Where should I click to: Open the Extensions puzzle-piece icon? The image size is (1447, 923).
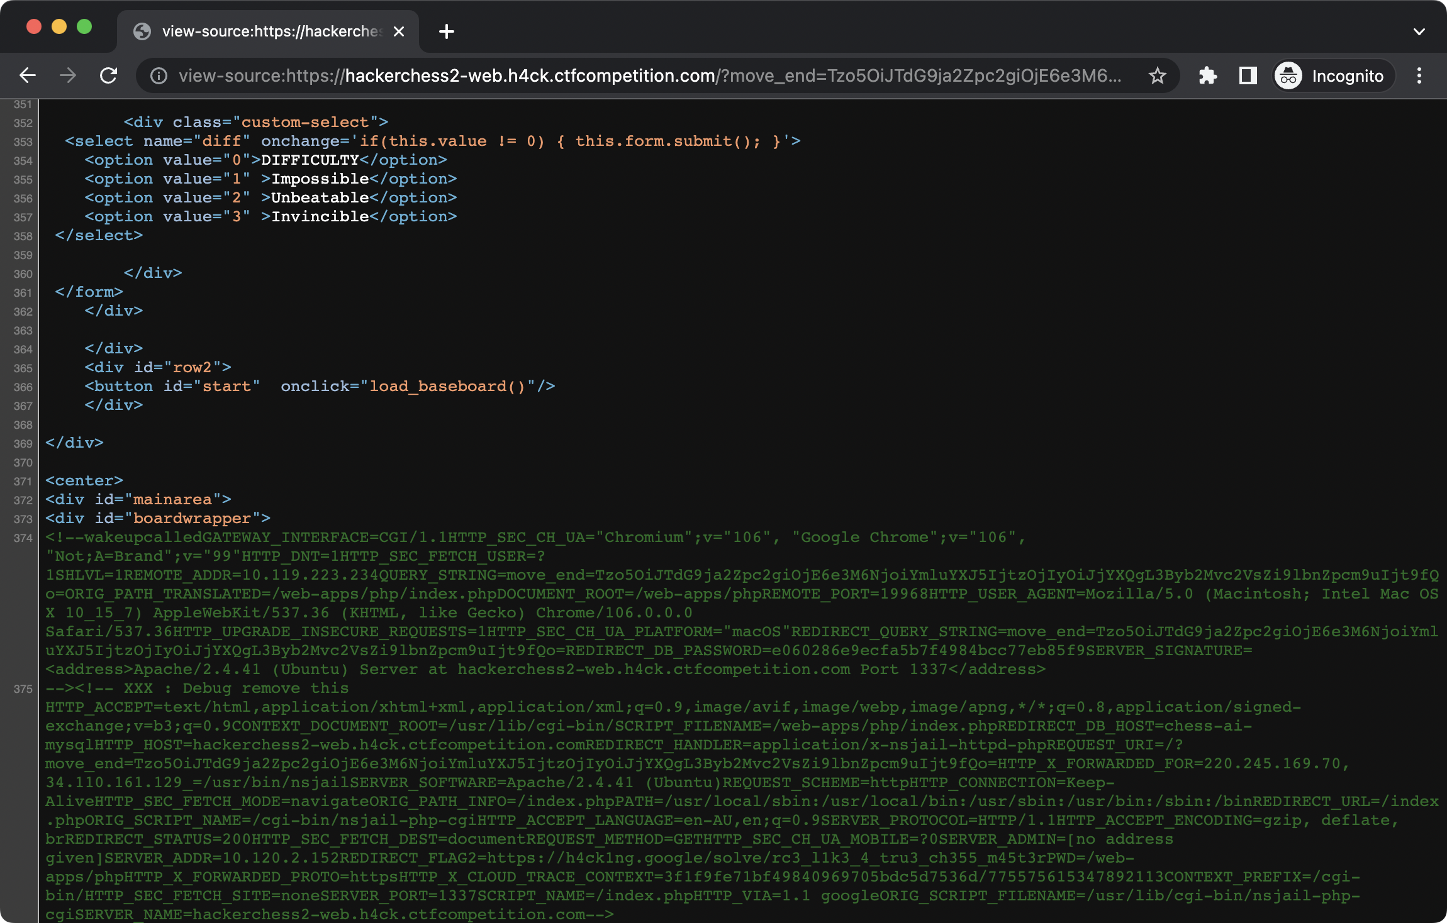(1209, 75)
